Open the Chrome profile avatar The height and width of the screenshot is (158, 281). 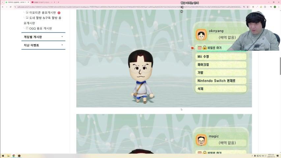click(x=275, y=7)
